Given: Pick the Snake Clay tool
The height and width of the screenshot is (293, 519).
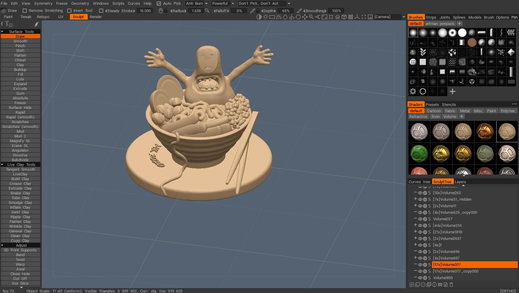Looking at the screenshot, I should [x=20, y=193].
